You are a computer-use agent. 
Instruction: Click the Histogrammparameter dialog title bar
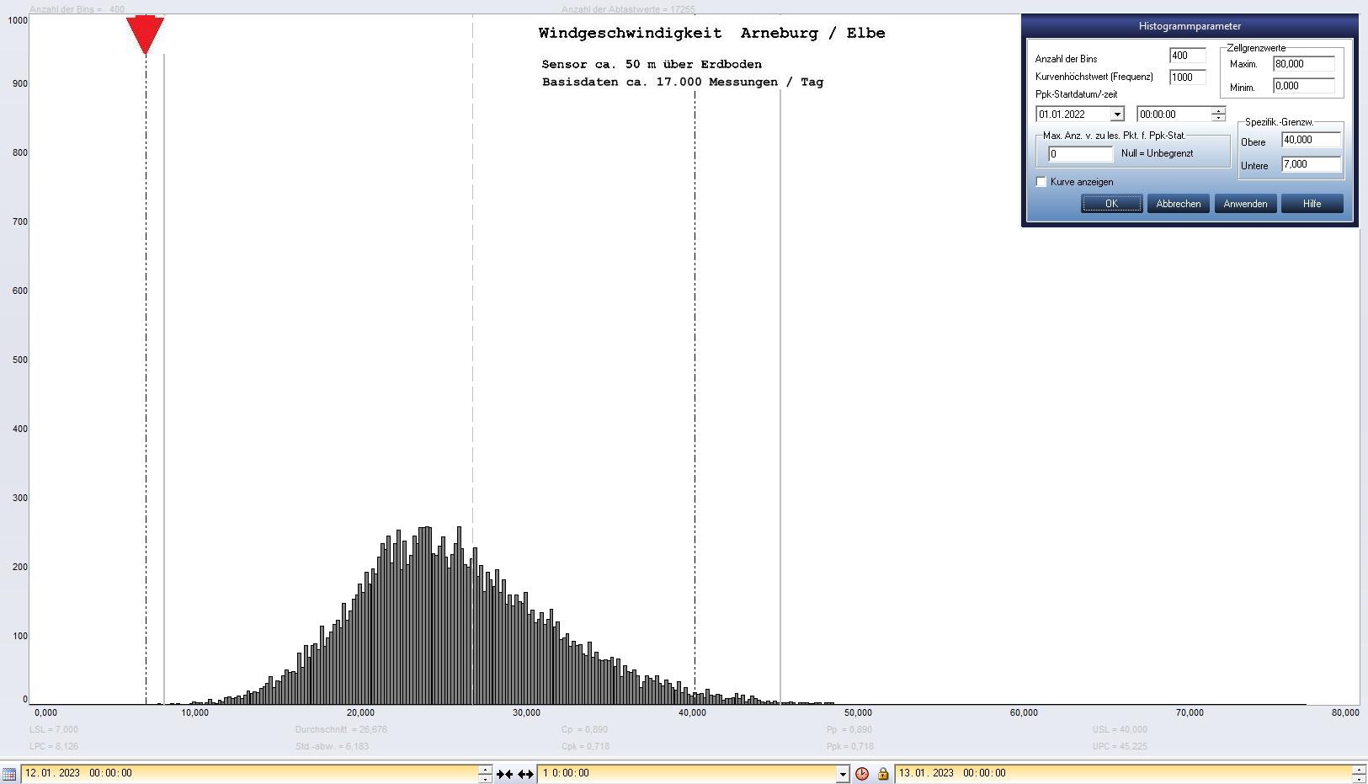tap(1190, 26)
